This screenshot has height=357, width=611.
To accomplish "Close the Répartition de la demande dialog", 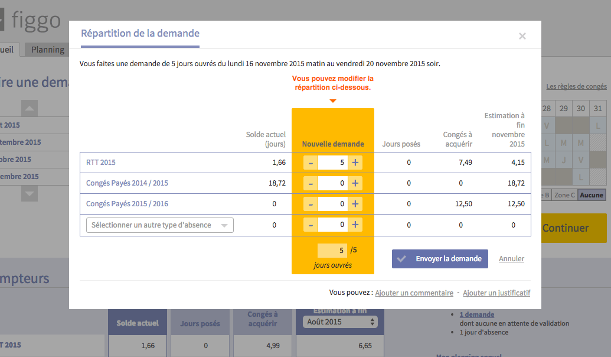I will 522,36.
